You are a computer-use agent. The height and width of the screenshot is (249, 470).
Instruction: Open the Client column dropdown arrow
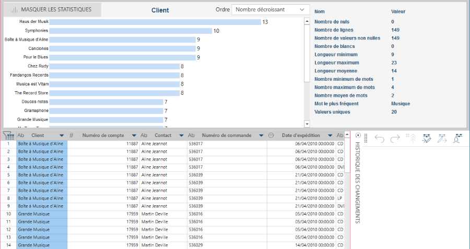tap(62, 135)
